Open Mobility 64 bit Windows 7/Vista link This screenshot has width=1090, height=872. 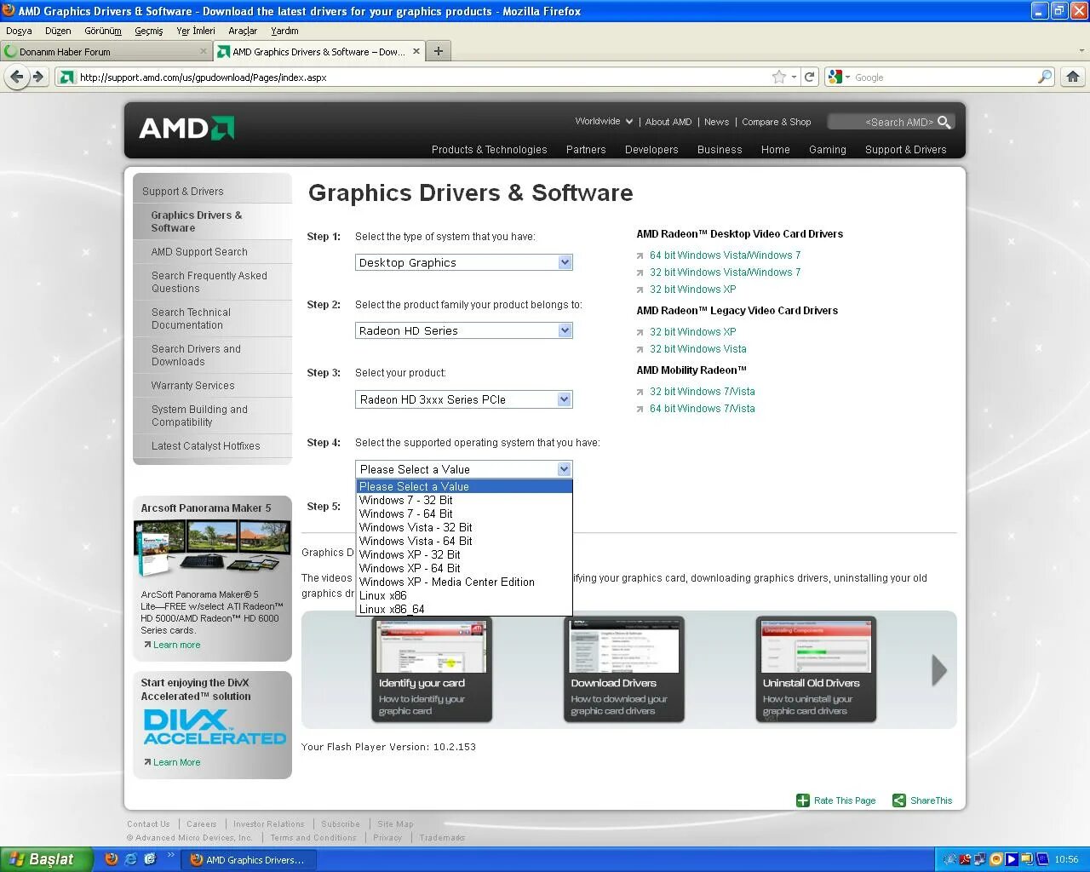coord(702,409)
